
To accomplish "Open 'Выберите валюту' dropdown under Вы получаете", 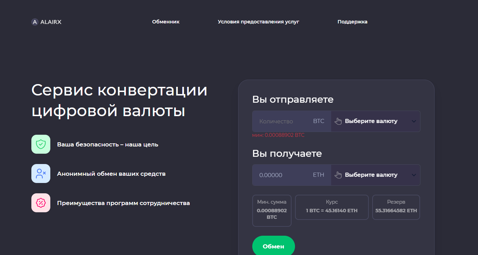I will click(x=371, y=175).
